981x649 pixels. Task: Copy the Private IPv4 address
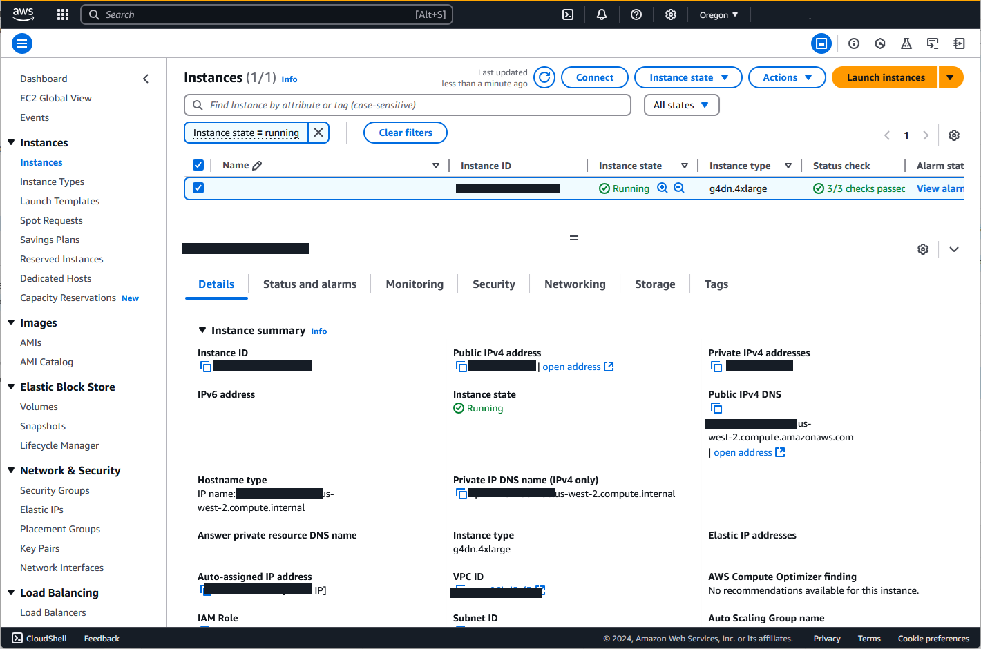coord(716,367)
